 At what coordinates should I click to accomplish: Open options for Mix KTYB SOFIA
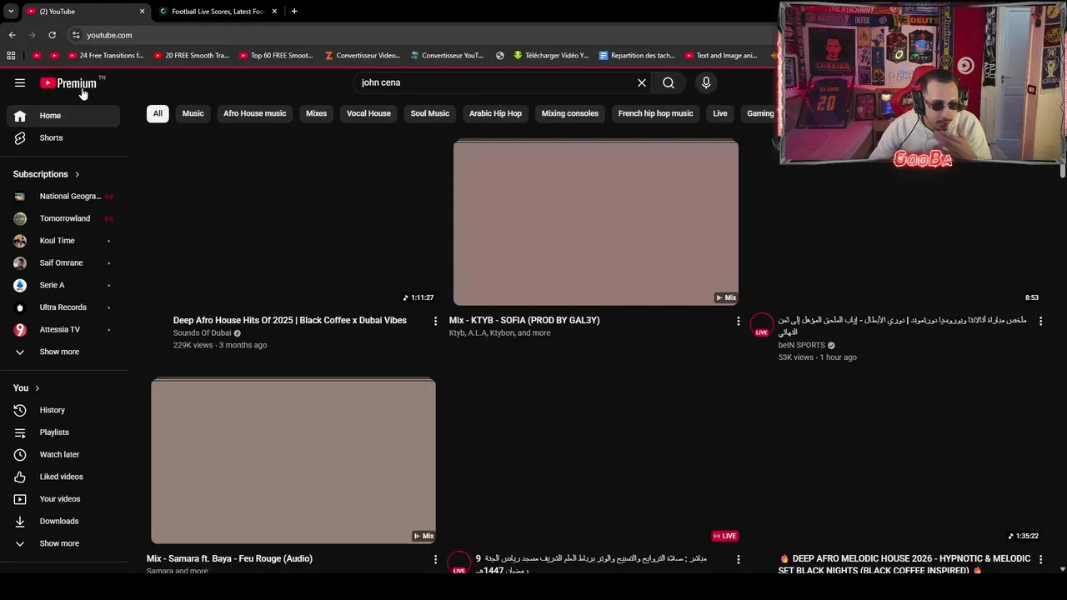coord(738,321)
